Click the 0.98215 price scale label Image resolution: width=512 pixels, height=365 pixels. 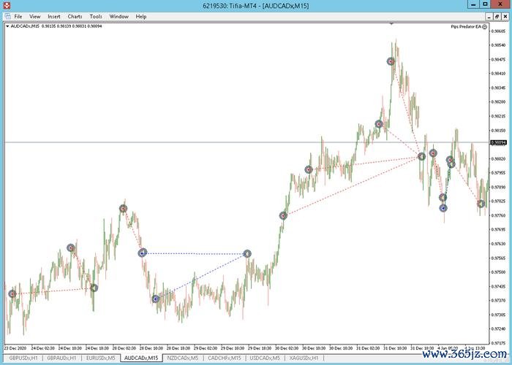[498, 116]
